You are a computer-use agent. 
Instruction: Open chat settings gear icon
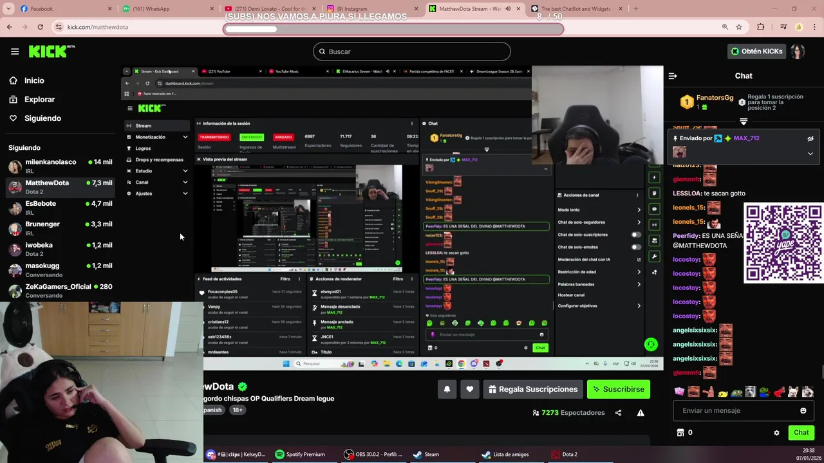(776, 433)
